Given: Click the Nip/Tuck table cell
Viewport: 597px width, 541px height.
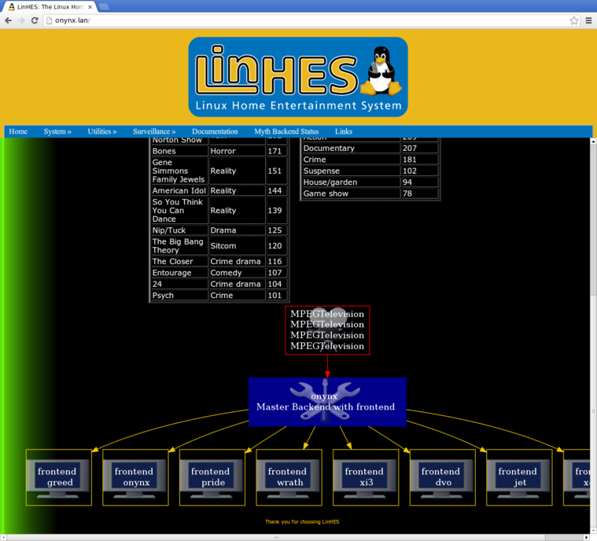Looking at the screenshot, I should pos(179,230).
